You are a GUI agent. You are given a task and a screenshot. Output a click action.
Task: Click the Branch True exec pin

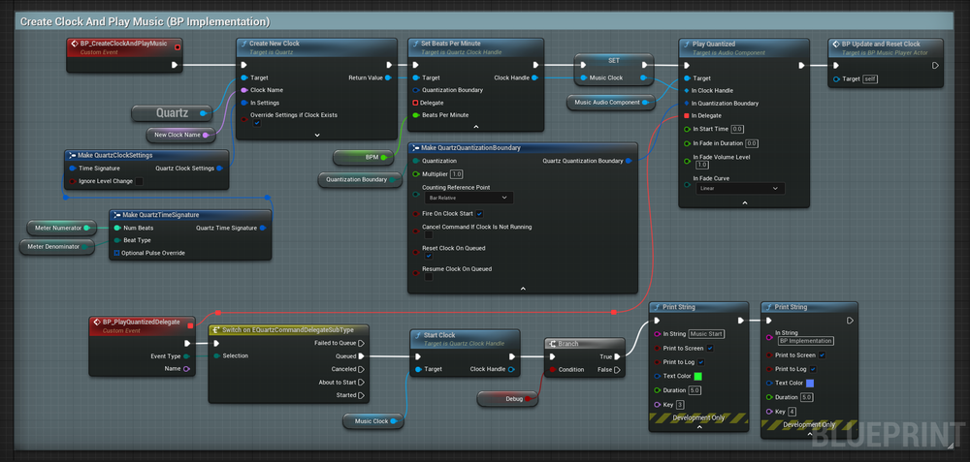(x=619, y=357)
